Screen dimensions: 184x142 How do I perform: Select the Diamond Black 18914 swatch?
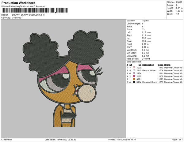tap(134, 82)
